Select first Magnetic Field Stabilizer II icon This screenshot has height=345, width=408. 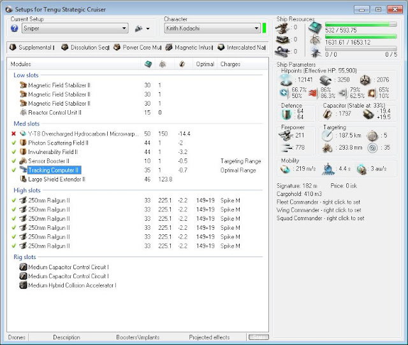(x=24, y=85)
